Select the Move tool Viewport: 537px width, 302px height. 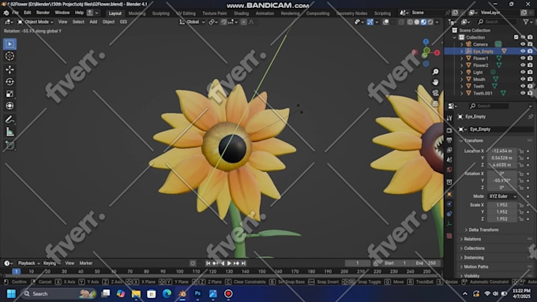tap(9, 69)
